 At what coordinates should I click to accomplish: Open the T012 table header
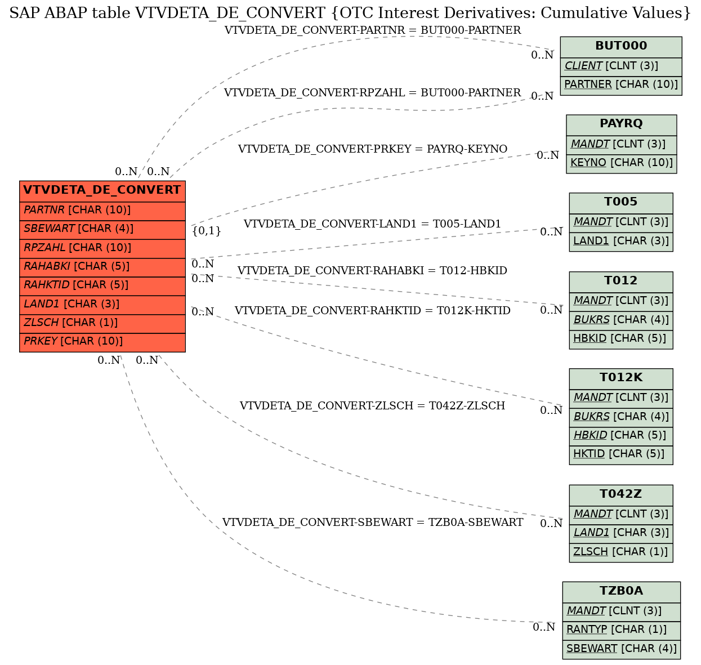click(621, 282)
